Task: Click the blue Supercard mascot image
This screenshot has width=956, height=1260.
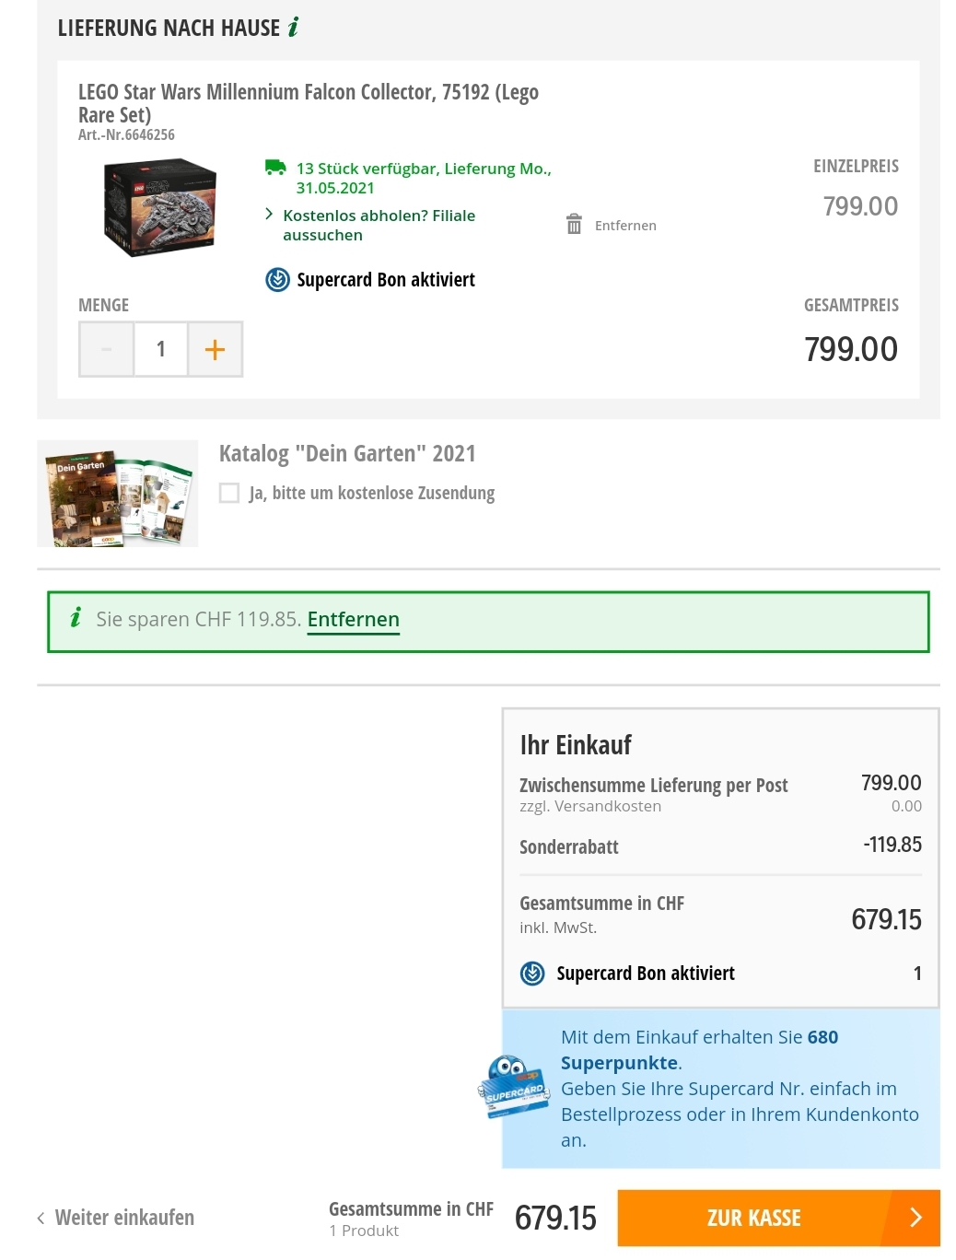Action: click(512, 1087)
